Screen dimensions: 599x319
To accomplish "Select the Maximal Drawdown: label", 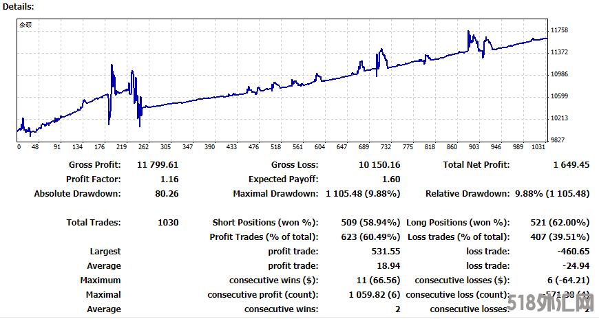I will pos(276,194).
